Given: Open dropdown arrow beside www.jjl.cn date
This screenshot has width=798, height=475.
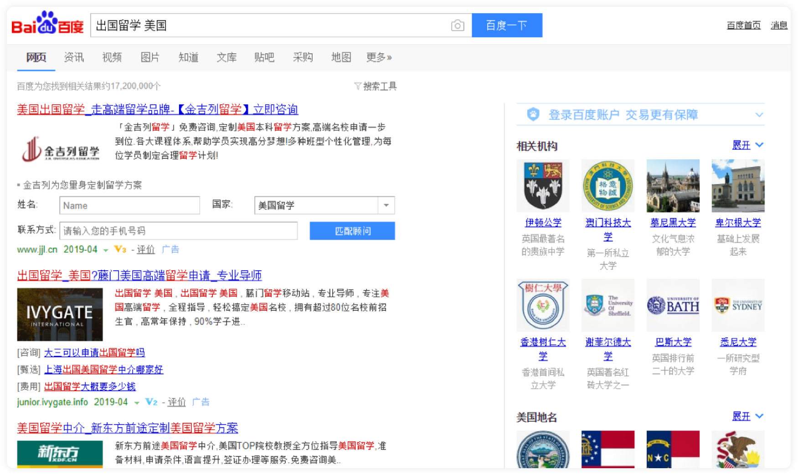Looking at the screenshot, I should pyautogui.click(x=106, y=250).
